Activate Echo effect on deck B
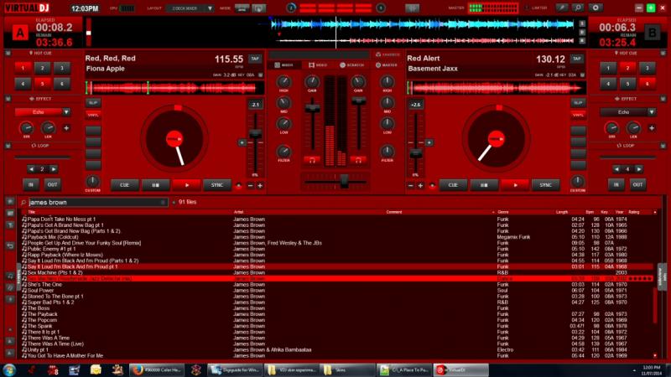The height and width of the screenshot is (377, 671). pos(623,112)
